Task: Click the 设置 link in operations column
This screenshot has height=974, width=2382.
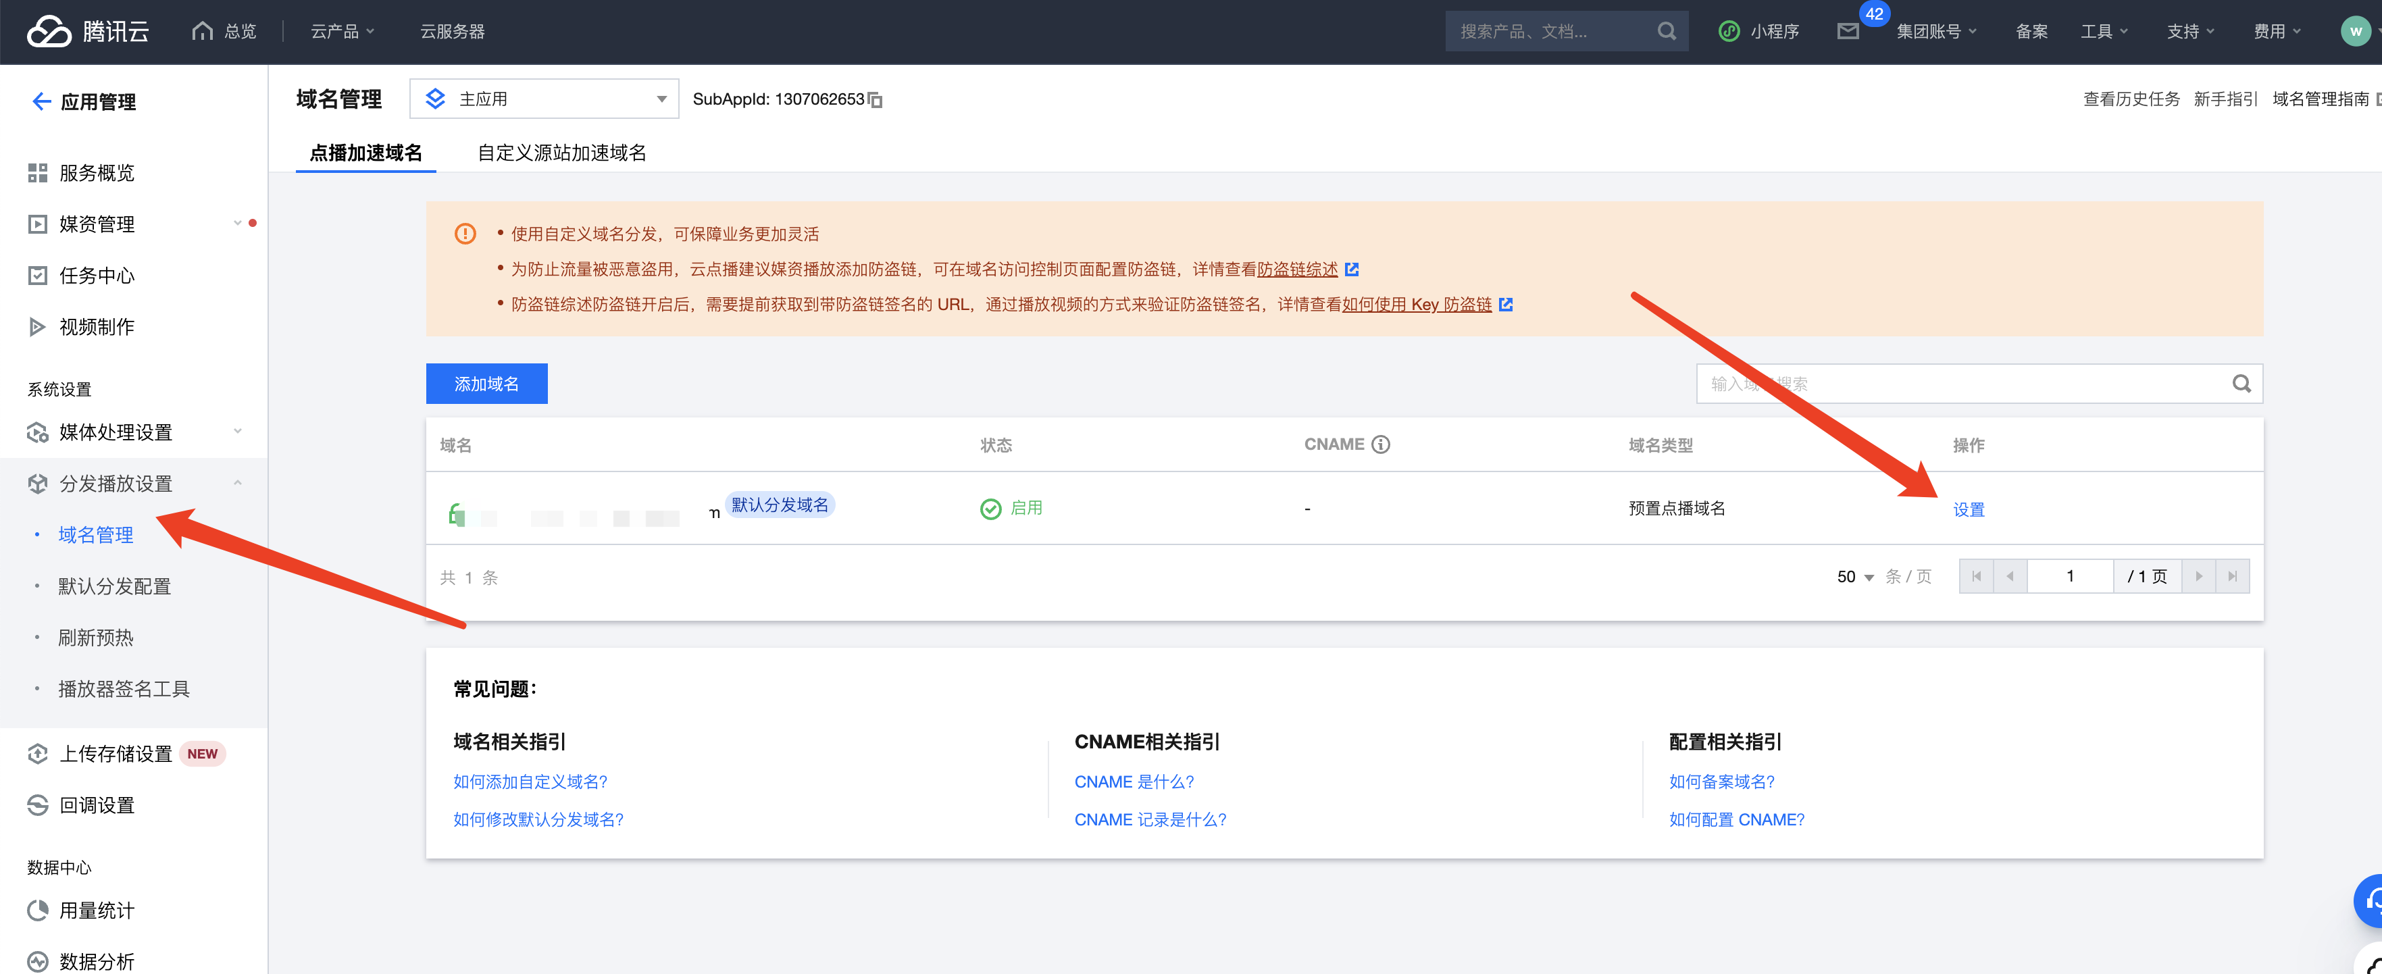Action: click(x=1969, y=510)
